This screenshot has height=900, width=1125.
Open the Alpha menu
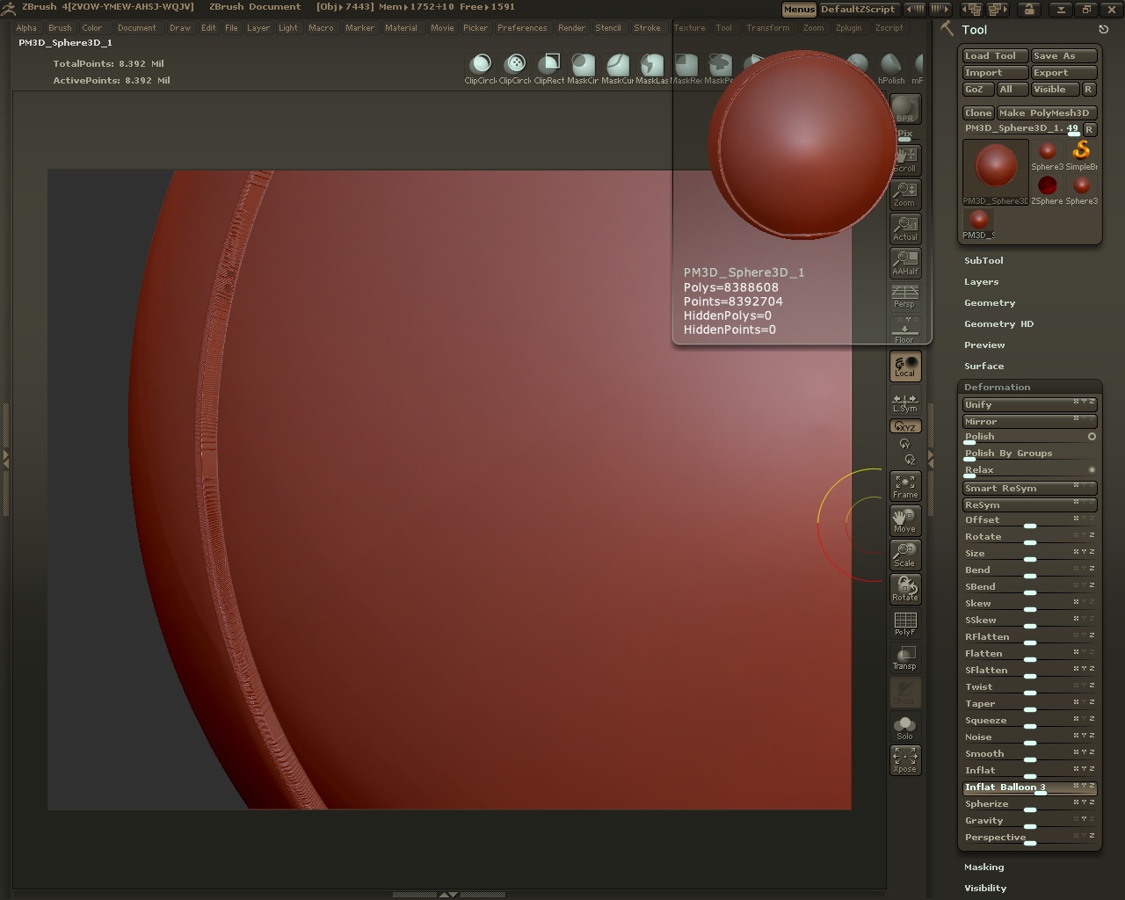coord(26,27)
